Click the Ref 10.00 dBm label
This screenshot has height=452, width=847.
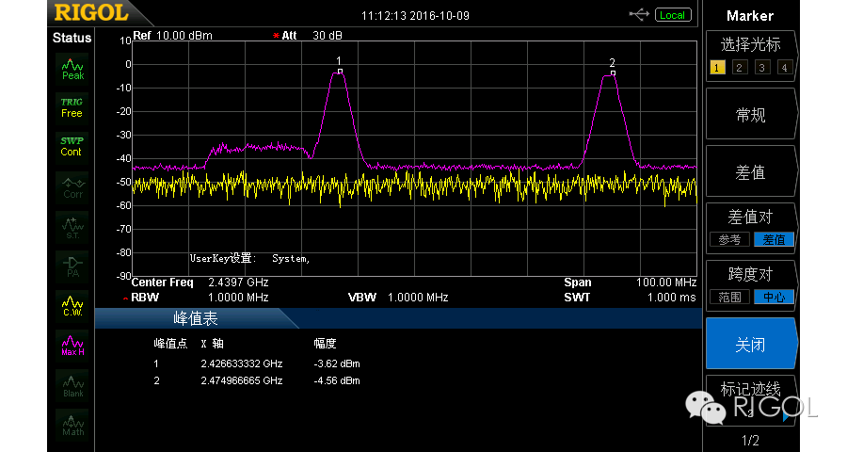[173, 36]
